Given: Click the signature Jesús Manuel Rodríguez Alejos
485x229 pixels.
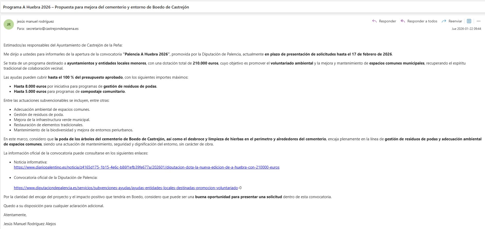Looking at the screenshot, I should 30,224.
